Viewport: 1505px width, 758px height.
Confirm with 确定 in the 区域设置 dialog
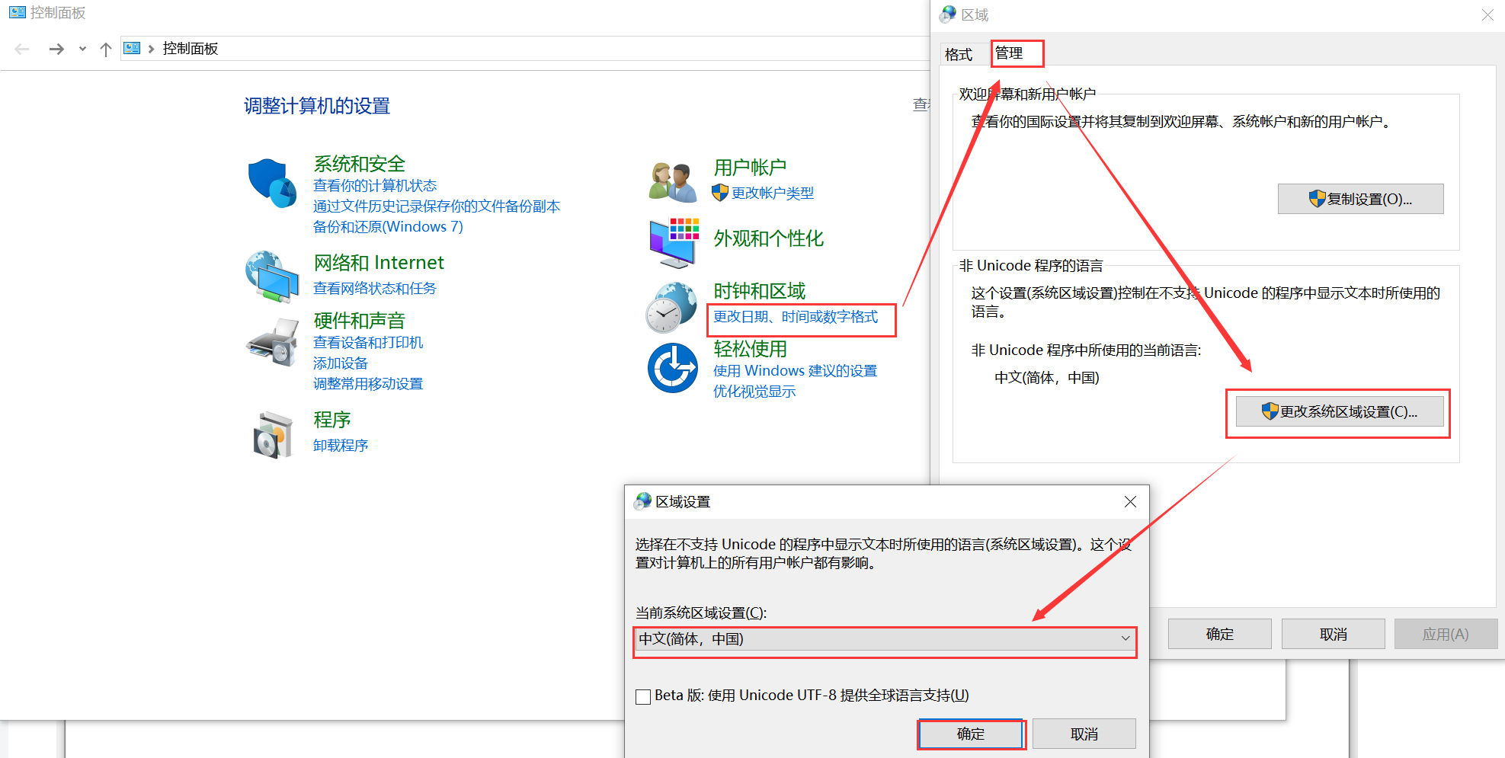coord(970,734)
